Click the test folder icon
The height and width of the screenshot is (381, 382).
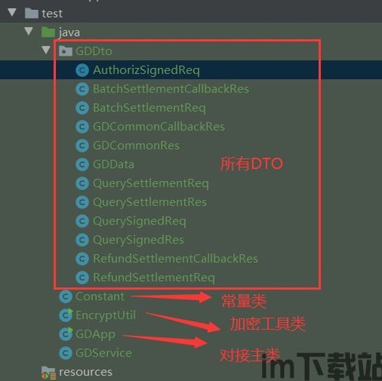coord(31,13)
